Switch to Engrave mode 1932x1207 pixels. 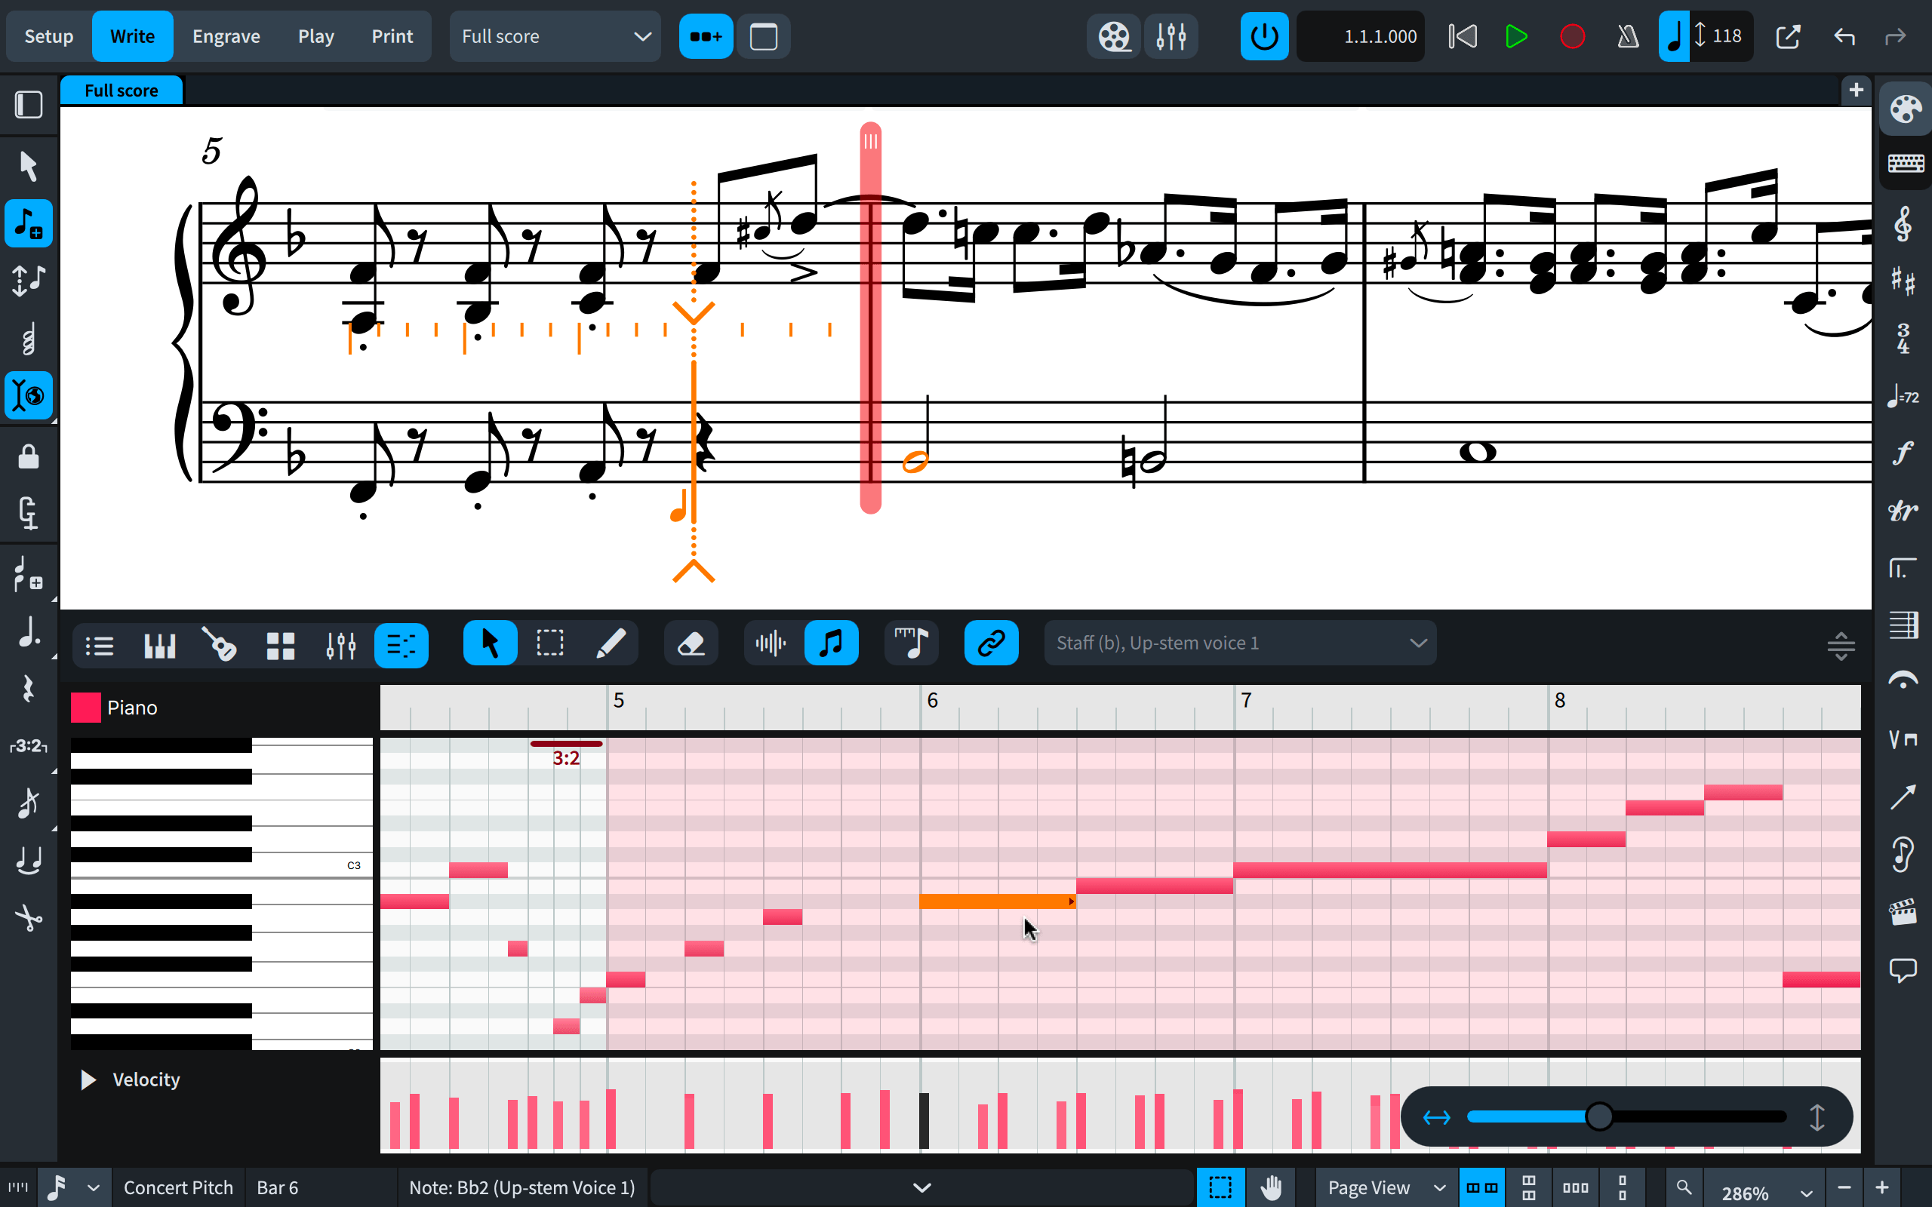pos(226,36)
